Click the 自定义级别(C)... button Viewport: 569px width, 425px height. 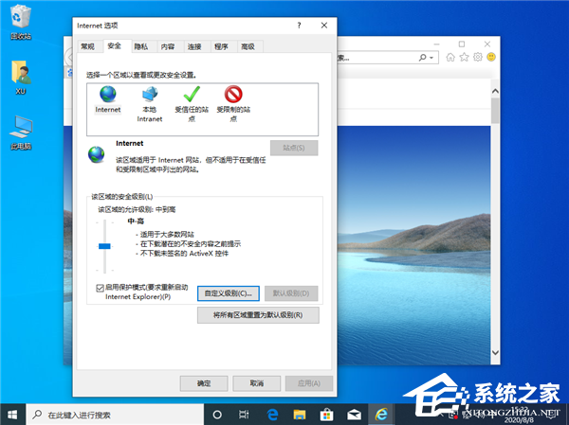pos(229,293)
